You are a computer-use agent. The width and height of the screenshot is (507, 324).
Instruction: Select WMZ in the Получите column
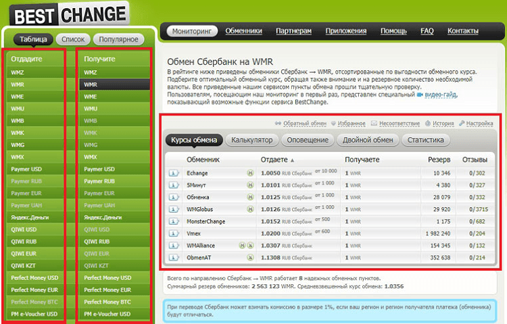[114, 73]
